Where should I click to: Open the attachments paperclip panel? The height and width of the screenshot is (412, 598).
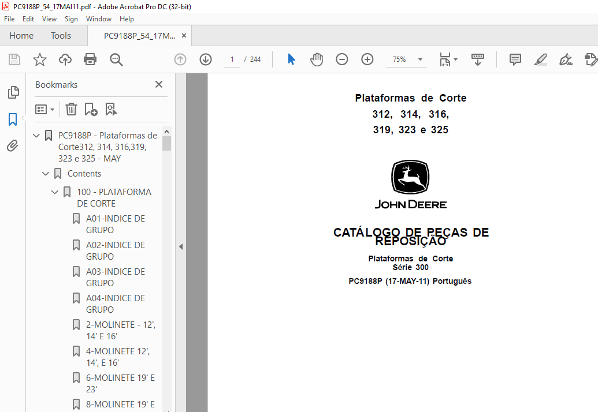pos(13,145)
